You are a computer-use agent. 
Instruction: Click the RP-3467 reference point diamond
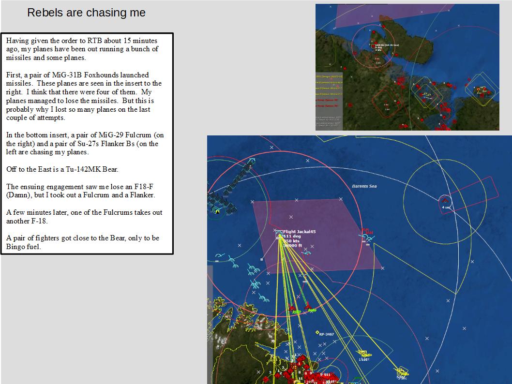point(317,332)
